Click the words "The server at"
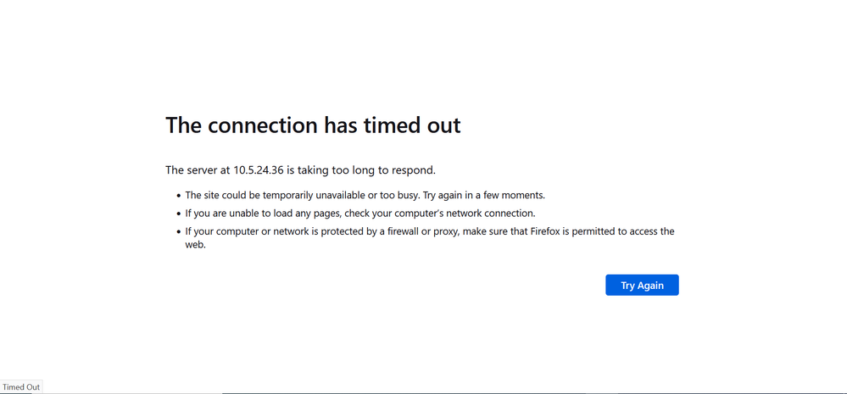 pyautogui.click(x=197, y=170)
